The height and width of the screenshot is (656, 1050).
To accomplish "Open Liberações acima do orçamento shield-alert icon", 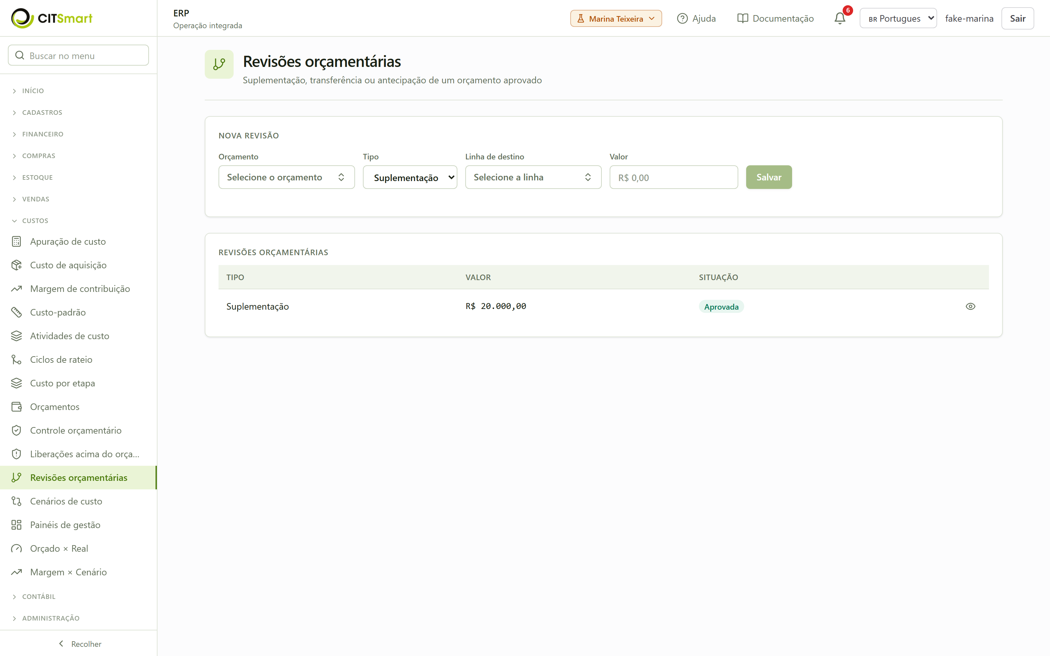I will (x=16, y=454).
